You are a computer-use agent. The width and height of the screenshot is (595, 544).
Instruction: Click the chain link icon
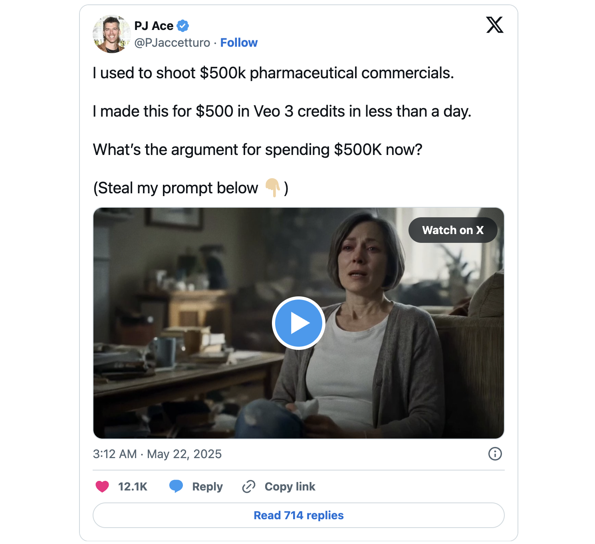pyautogui.click(x=248, y=486)
